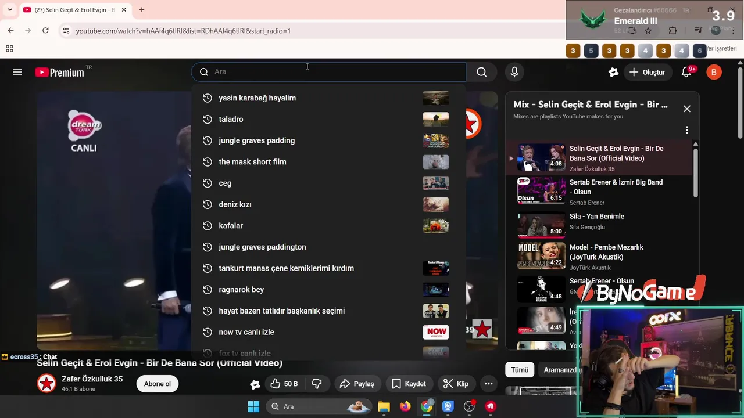Select suggestion 'deniz kızı'

click(x=328, y=204)
